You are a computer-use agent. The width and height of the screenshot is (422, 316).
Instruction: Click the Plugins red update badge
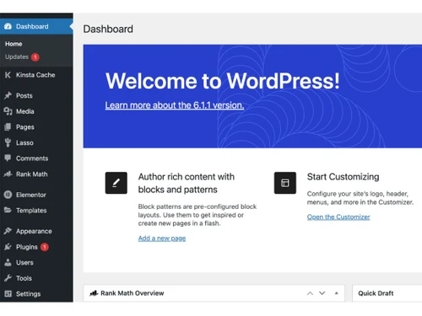(x=45, y=247)
